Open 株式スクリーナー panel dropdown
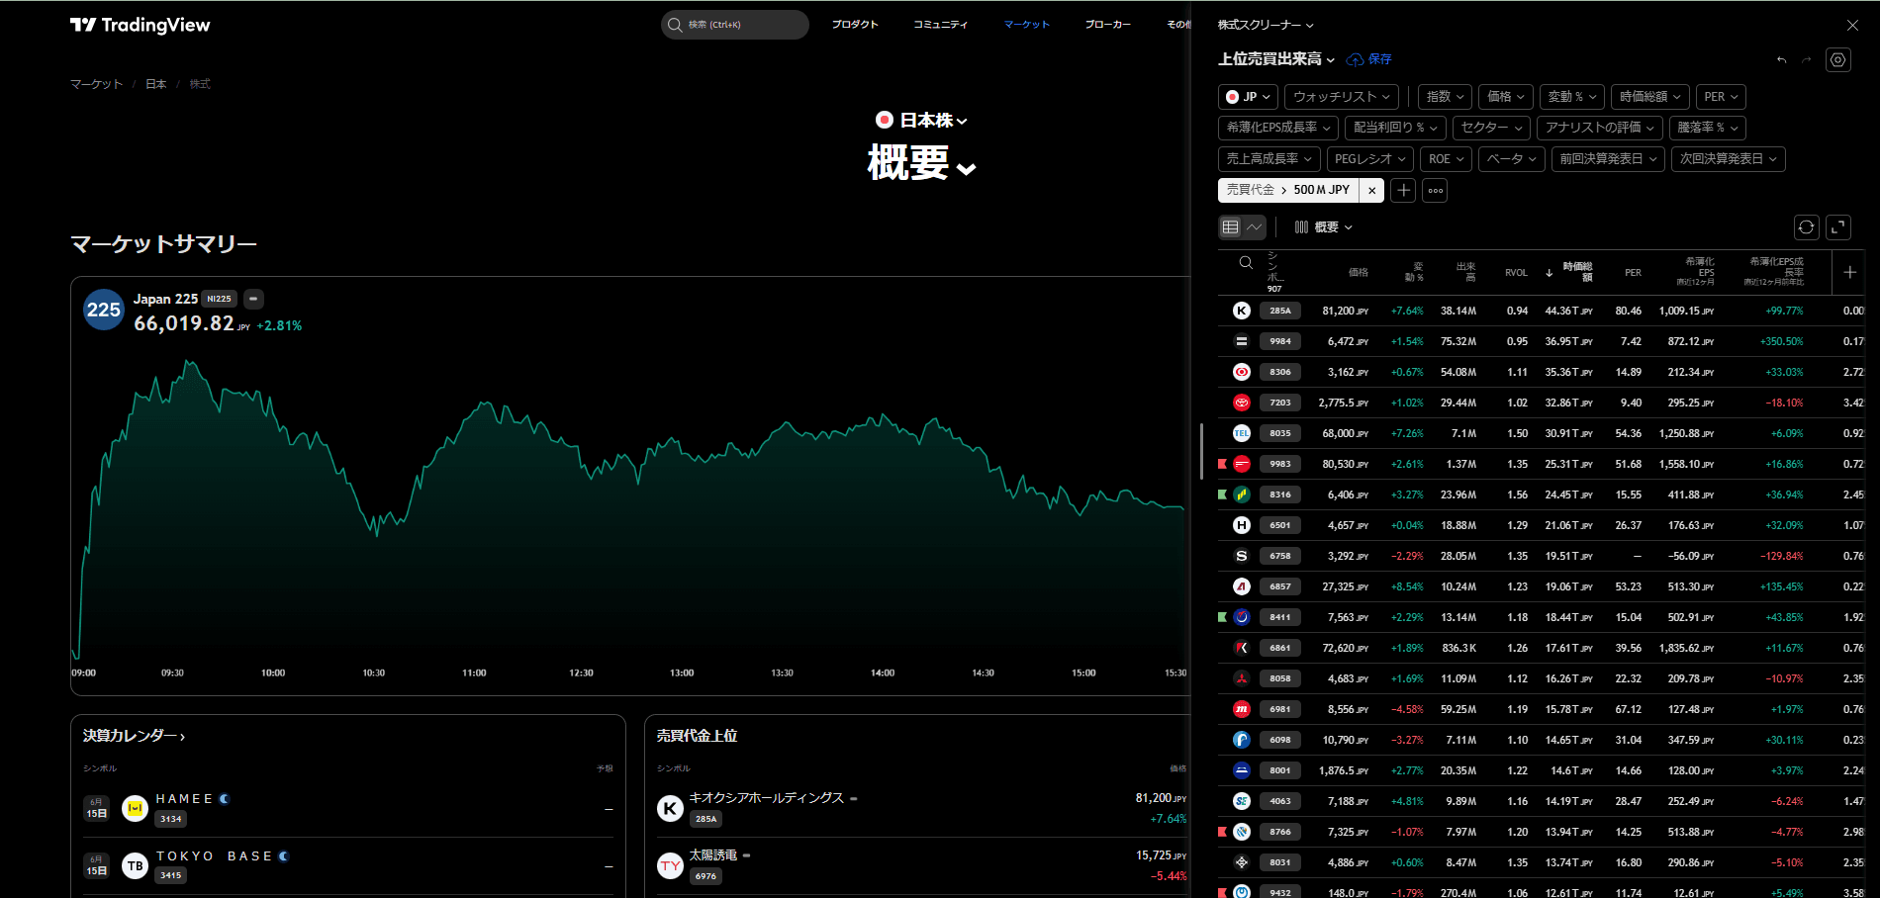Screen dimensions: 1880x898 click(1266, 25)
